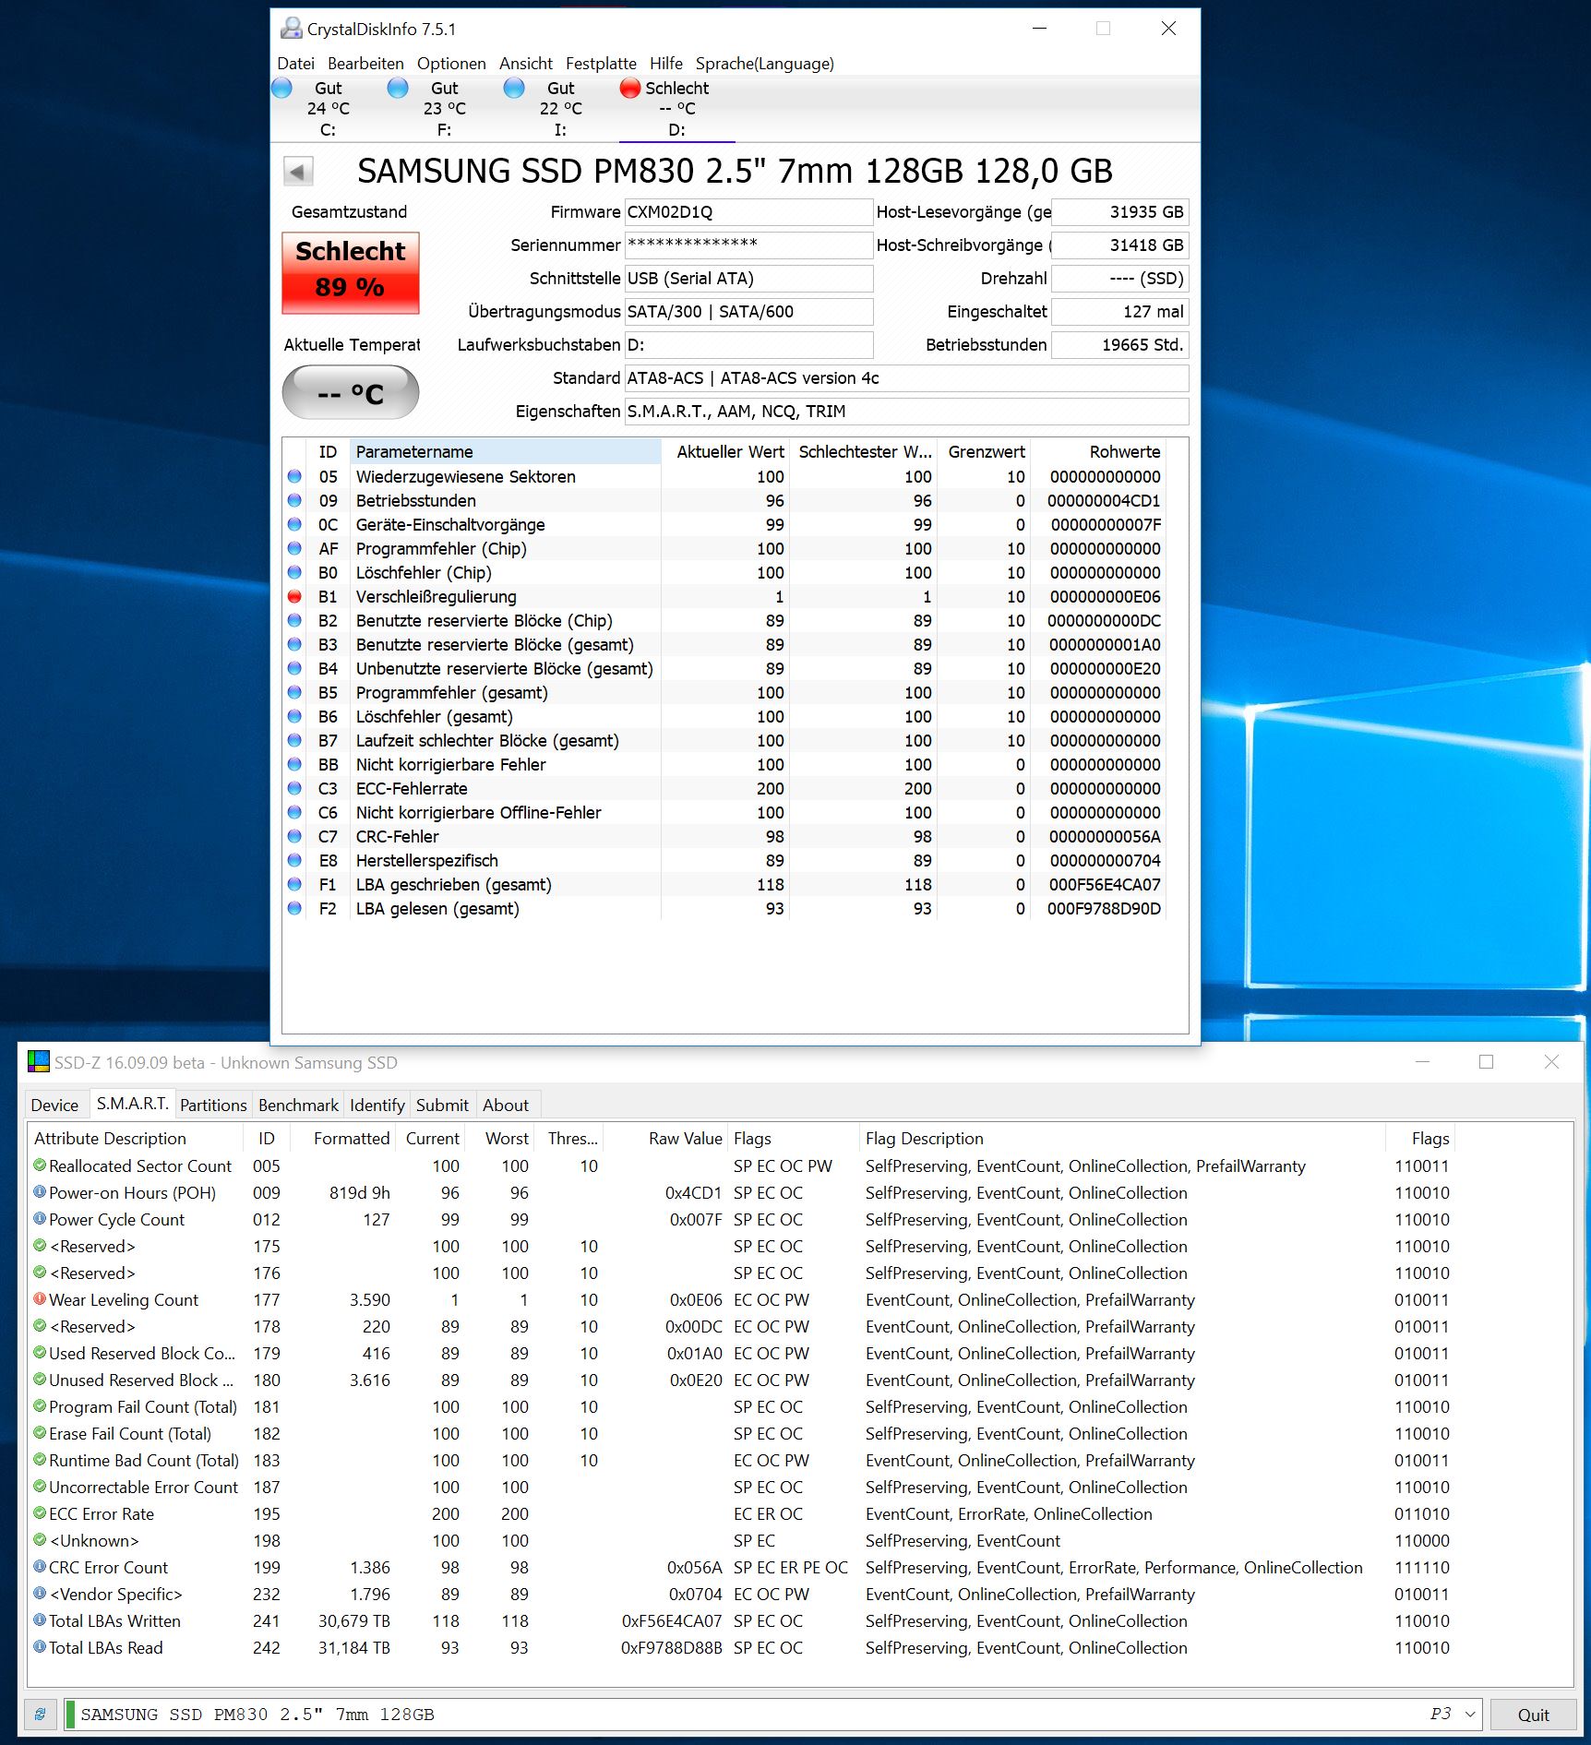Open the Optionen menu
Image resolution: width=1591 pixels, height=1745 pixels.
[x=451, y=64]
